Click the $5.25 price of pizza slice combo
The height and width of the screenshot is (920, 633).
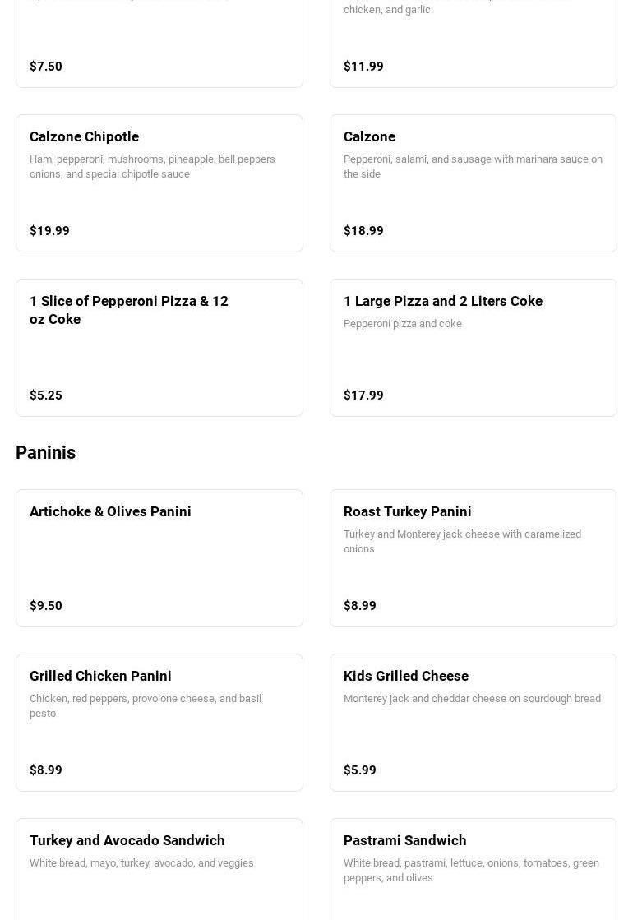(46, 395)
